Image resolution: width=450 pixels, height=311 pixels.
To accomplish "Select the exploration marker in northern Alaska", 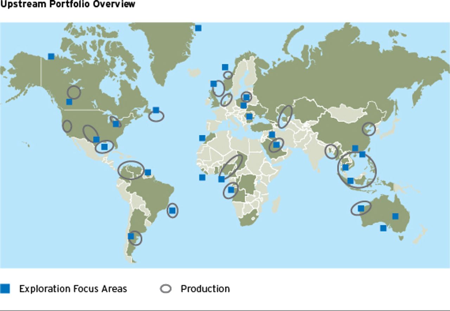I will pos(51,56).
